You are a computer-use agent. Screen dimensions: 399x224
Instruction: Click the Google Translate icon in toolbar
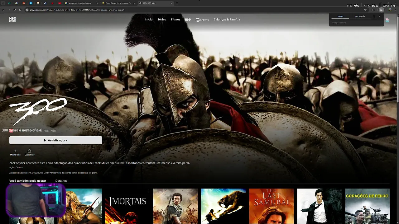[x=381, y=10]
